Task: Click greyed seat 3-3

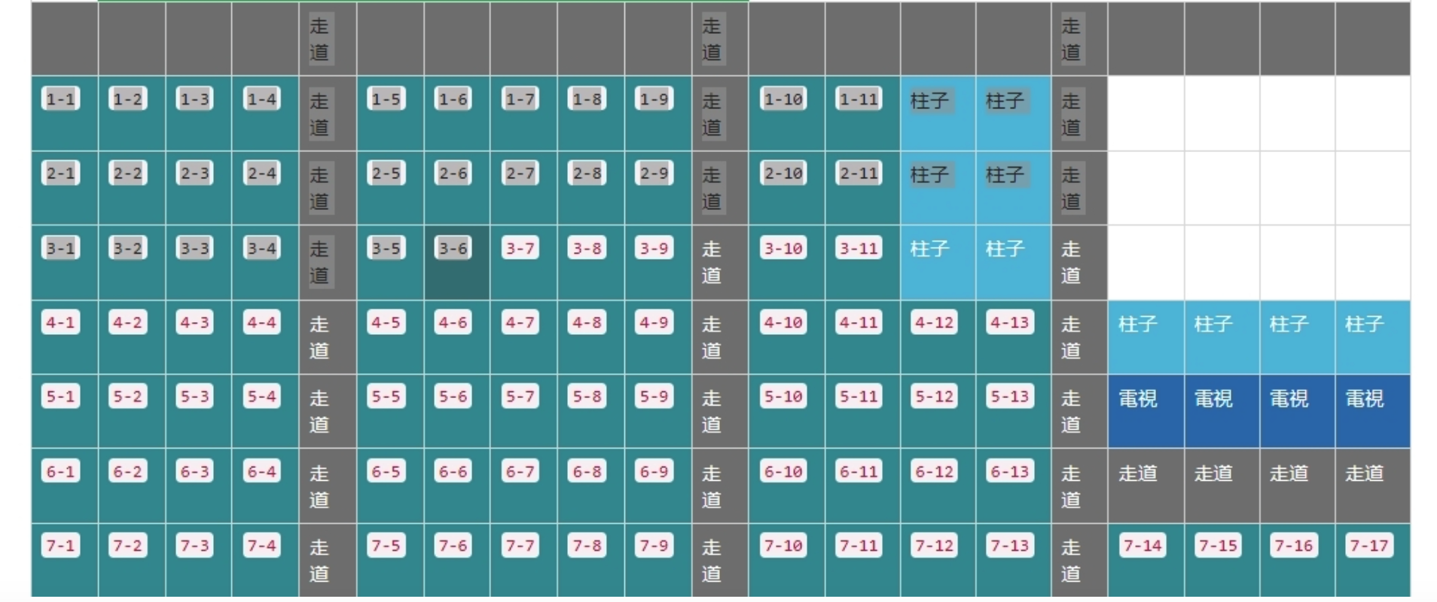Action: [194, 248]
